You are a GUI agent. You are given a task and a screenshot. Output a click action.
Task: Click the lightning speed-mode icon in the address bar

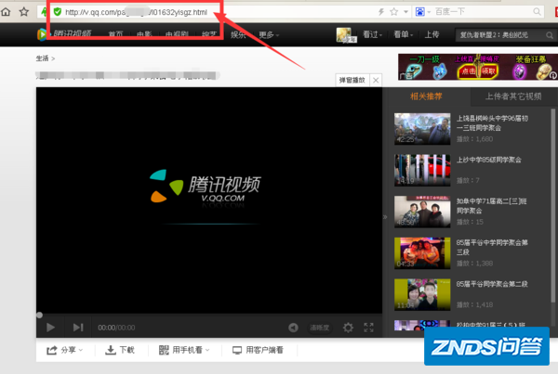click(x=381, y=12)
